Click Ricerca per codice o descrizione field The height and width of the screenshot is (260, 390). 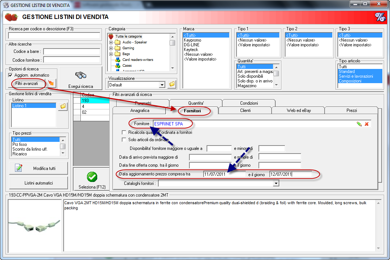coord(54,35)
